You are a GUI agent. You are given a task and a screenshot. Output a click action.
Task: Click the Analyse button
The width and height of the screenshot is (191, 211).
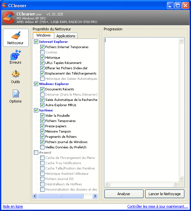(124, 194)
